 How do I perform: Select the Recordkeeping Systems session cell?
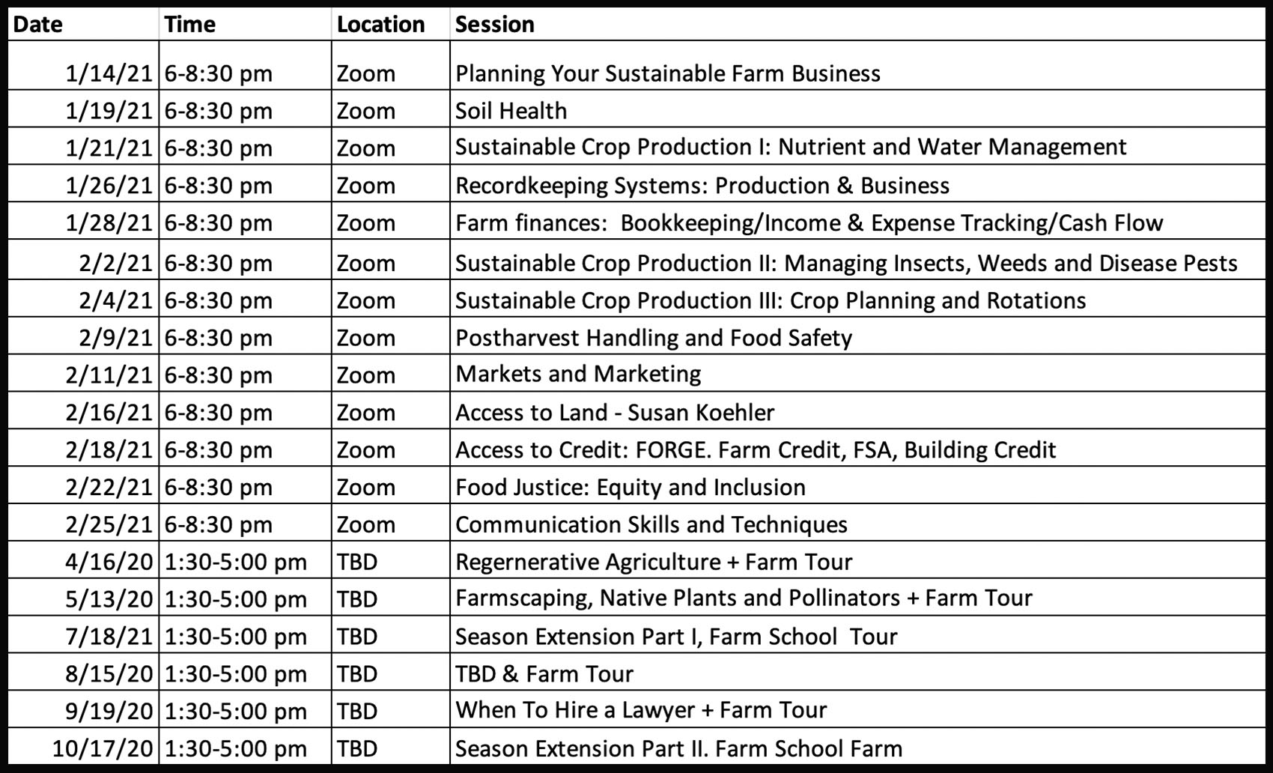point(702,186)
